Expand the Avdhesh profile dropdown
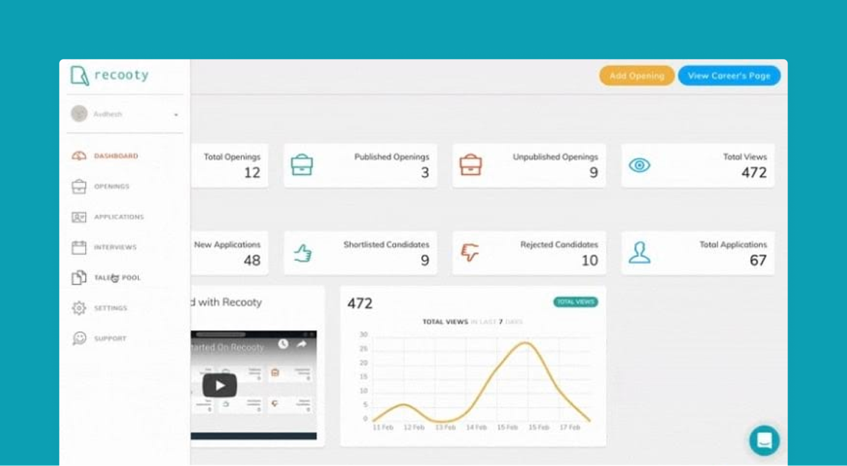This screenshot has width=847, height=466. (175, 114)
